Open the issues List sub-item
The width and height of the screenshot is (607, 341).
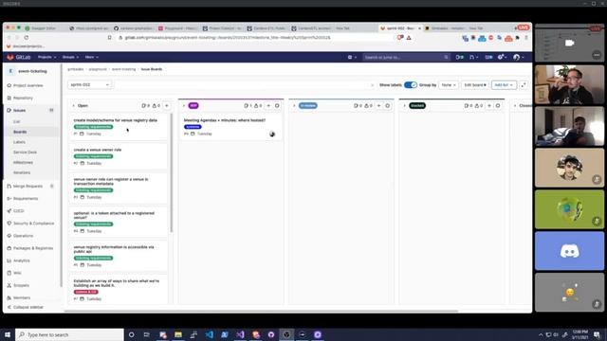point(17,122)
